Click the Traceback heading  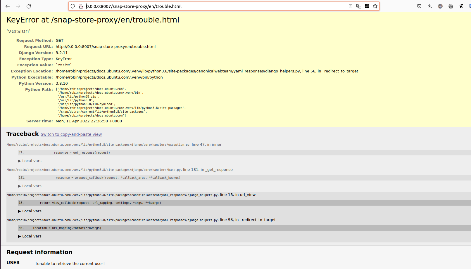(23, 134)
